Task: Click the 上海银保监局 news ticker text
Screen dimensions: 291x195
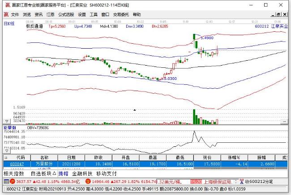Action: (218, 182)
